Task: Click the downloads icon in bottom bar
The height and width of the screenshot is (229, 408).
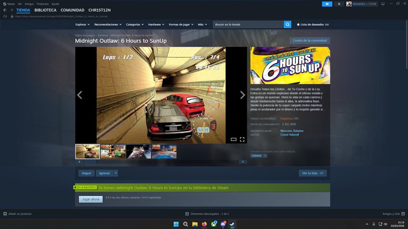Action: coord(187,214)
